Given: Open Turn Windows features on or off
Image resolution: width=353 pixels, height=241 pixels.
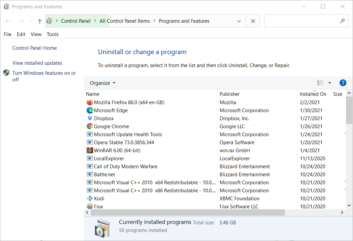Looking at the screenshot, I should pyautogui.click(x=44, y=76).
